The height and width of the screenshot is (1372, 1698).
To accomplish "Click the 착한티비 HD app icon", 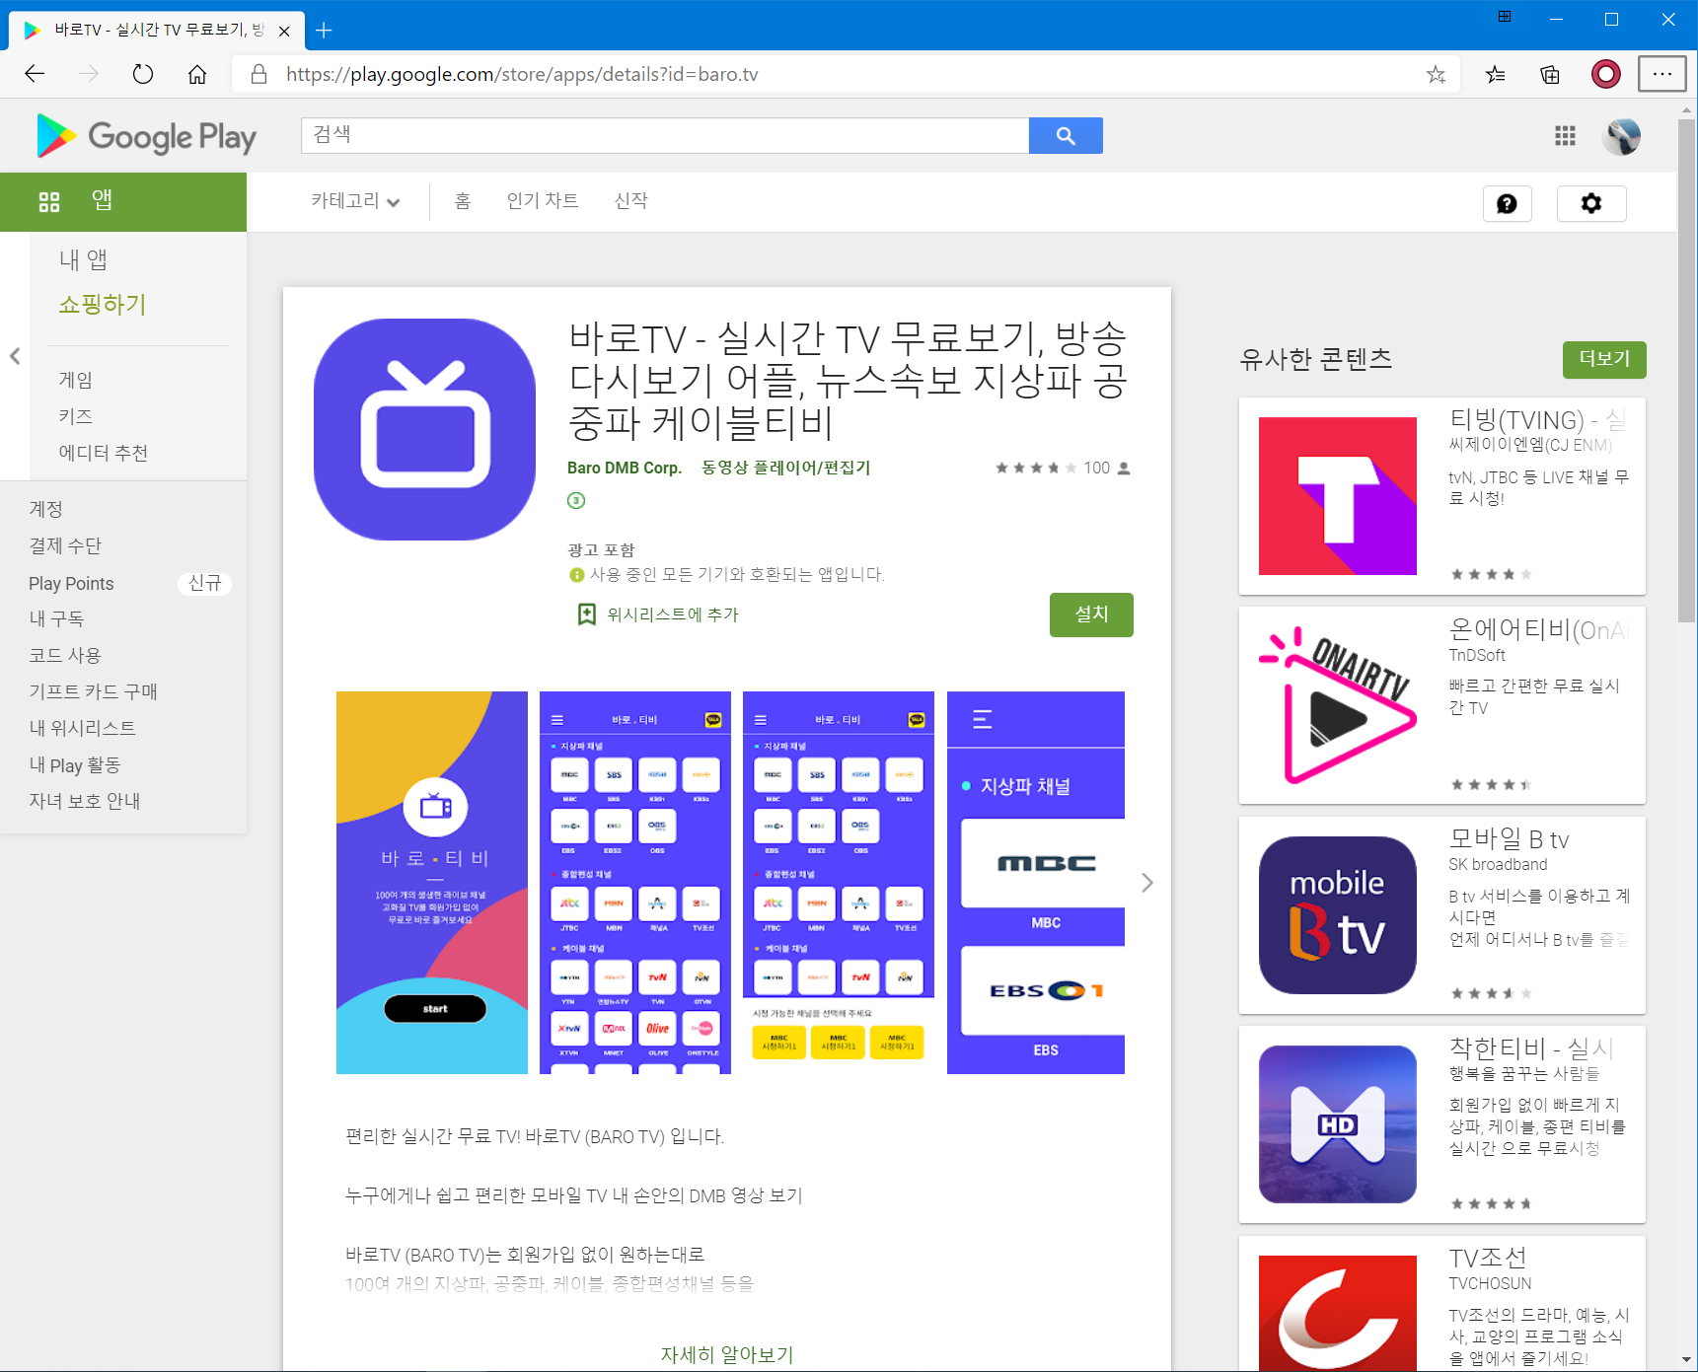I will [1338, 1124].
